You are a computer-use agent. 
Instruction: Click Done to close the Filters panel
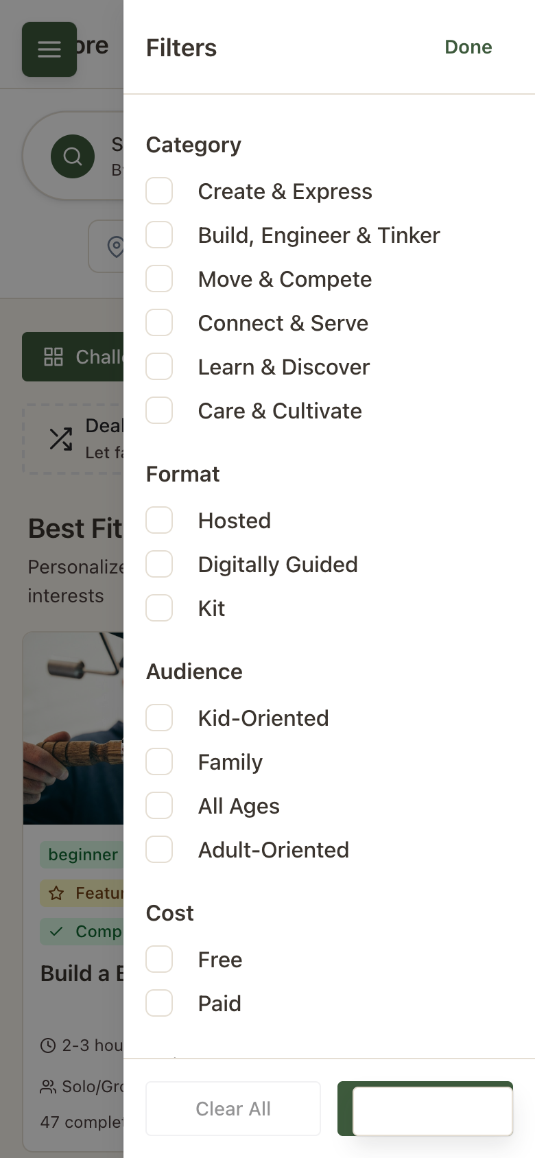point(468,47)
